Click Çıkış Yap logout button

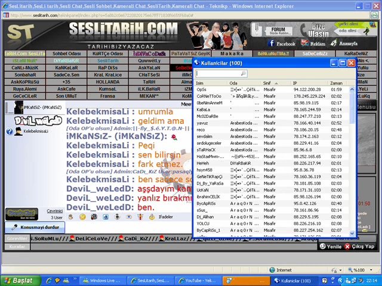[359, 246]
